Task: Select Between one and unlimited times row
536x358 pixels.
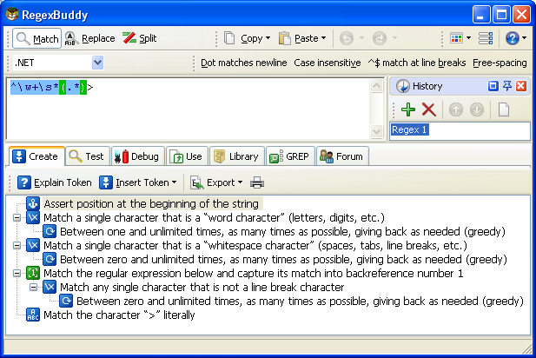Action: click(282, 231)
